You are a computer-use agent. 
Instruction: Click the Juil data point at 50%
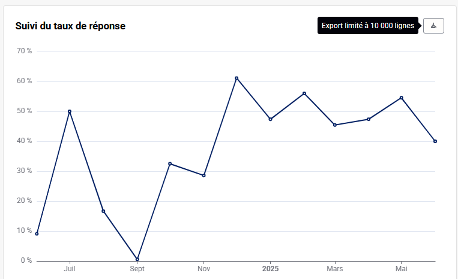(70, 111)
